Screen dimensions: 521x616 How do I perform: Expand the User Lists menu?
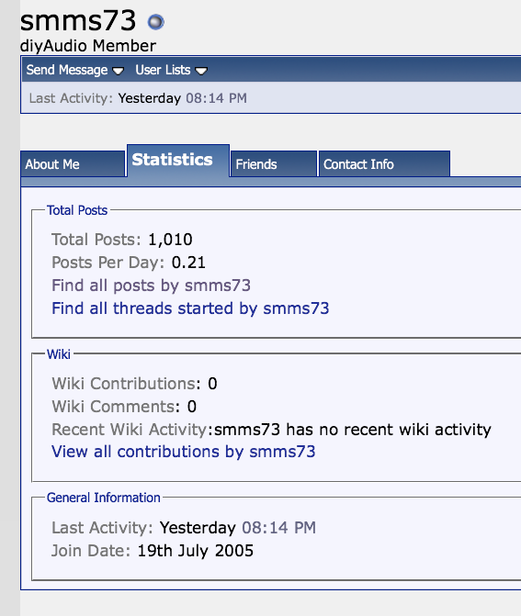tap(172, 70)
